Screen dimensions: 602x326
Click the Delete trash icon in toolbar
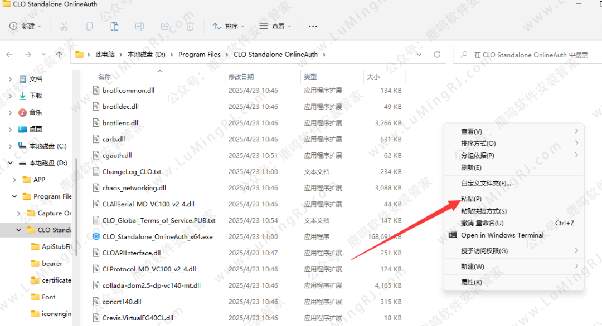pyautogui.click(x=190, y=26)
